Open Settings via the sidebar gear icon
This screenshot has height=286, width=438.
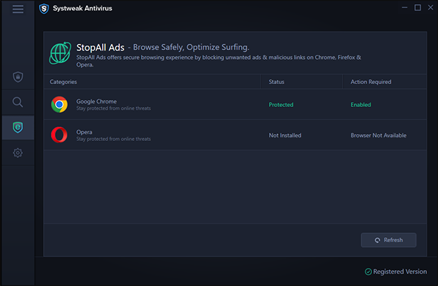coord(17,153)
